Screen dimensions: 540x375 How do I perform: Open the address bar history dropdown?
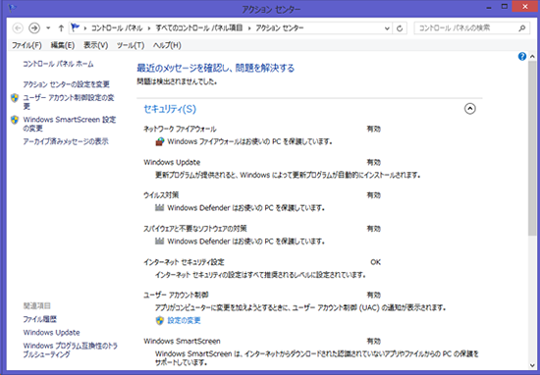(387, 28)
